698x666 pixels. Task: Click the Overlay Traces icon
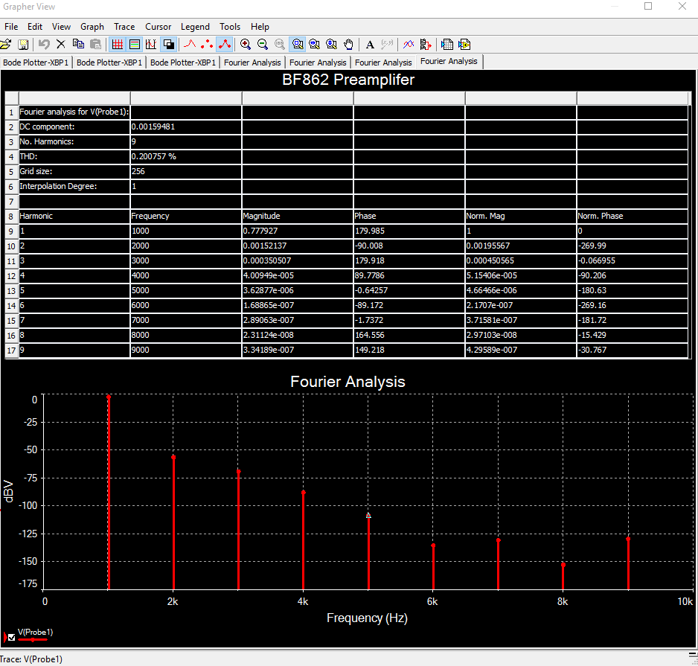tap(409, 44)
